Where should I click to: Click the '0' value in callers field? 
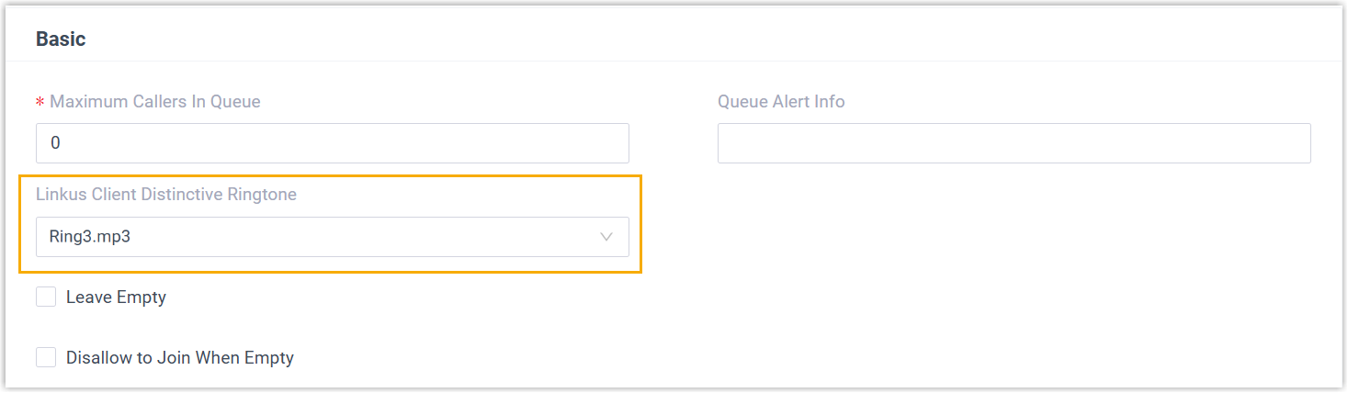tap(55, 143)
